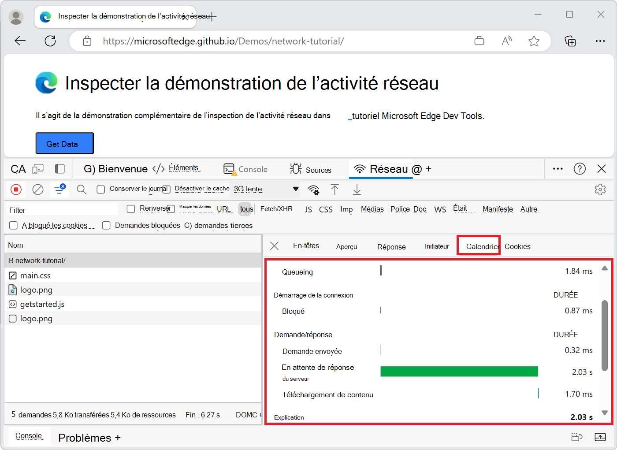
Task: Open the Aperçu details tab
Action: point(346,247)
